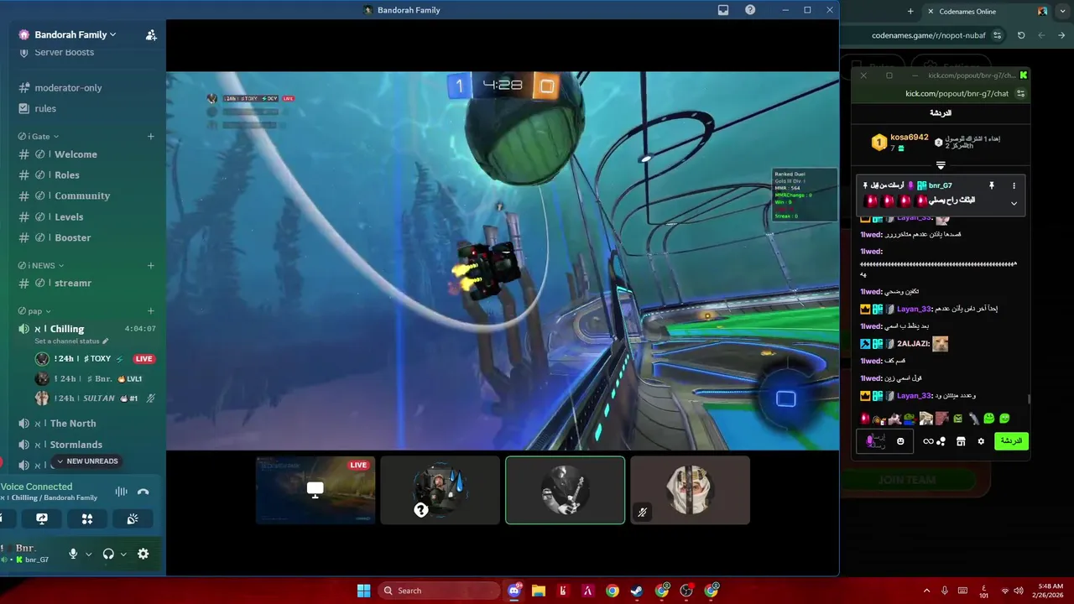The height and width of the screenshot is (604, 1074).
Task: Reload the Codenames browser page
Action: (x=1021, y=35)
